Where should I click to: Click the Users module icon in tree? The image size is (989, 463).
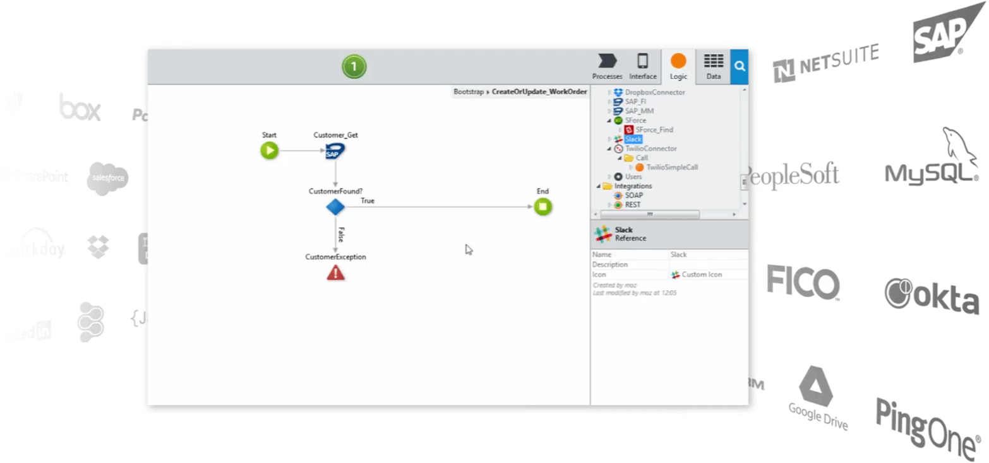click(x=618, y=177)
